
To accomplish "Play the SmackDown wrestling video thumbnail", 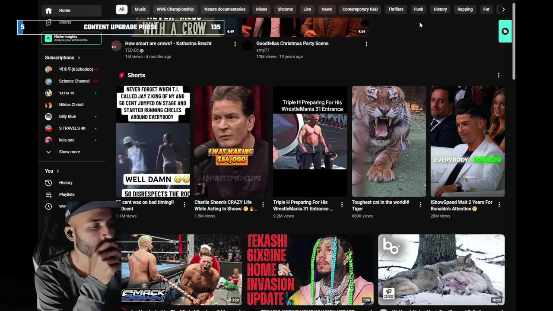I will coord(181,270).
